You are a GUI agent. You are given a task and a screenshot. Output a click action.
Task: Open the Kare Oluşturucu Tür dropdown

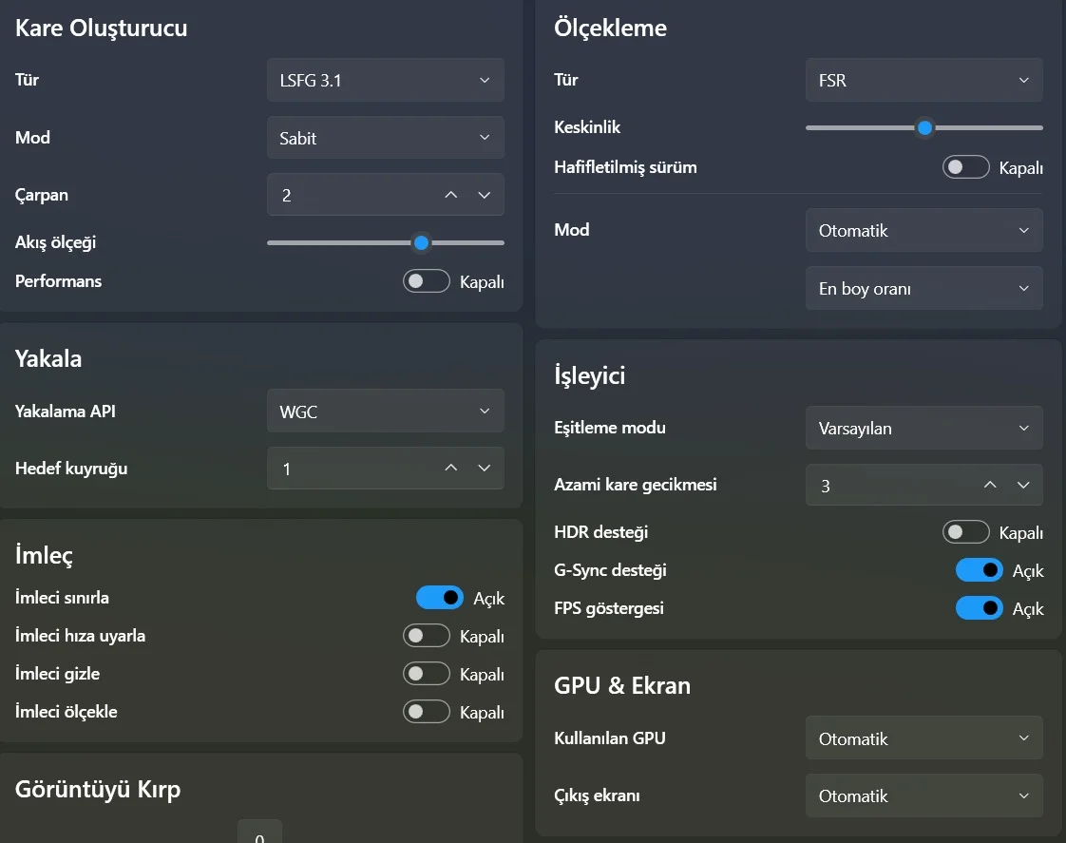[385, 81]
